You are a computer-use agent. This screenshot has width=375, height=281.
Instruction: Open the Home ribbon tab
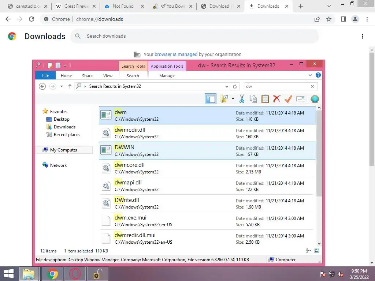tap(66, 76)
